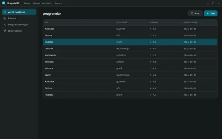Click the Yeni button
The image size is (222, 139).
click(x=211, y=14)
